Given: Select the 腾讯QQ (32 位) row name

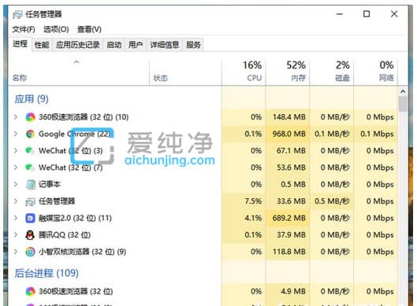Looking at the screenshot, I should [65, 235].
